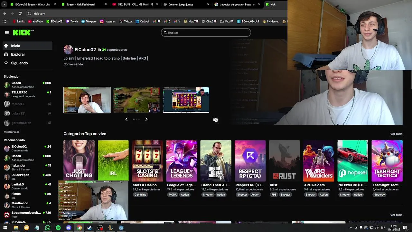The width and height of the screenshot is (412, 232).
Task: Click the MOBA tag
Action: click(x=173, y=195)
